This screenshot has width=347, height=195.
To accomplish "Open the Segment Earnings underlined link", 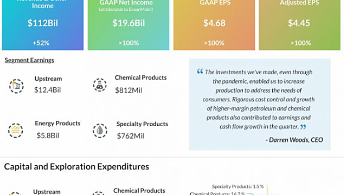I will click(x=29, y=60).
